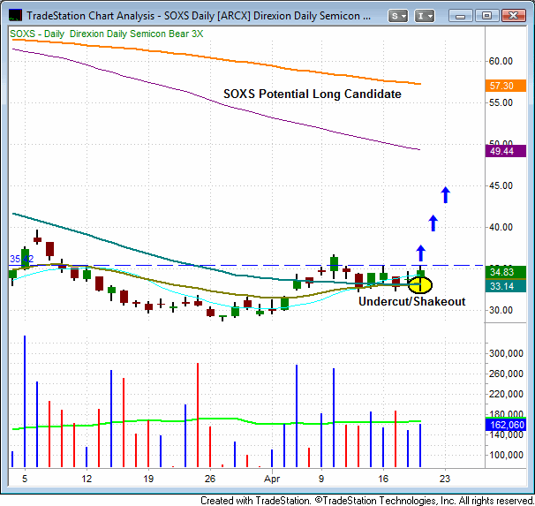This screenshot has height=506, width=535.
Task: Click the blue 162,060 volume label
Action: tap(506, 425)
